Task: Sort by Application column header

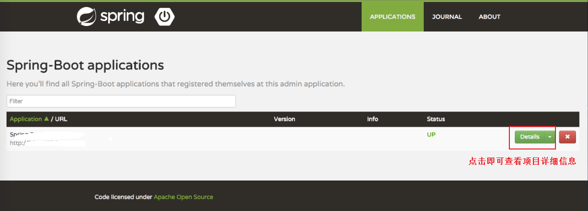Action: [26, 119]
